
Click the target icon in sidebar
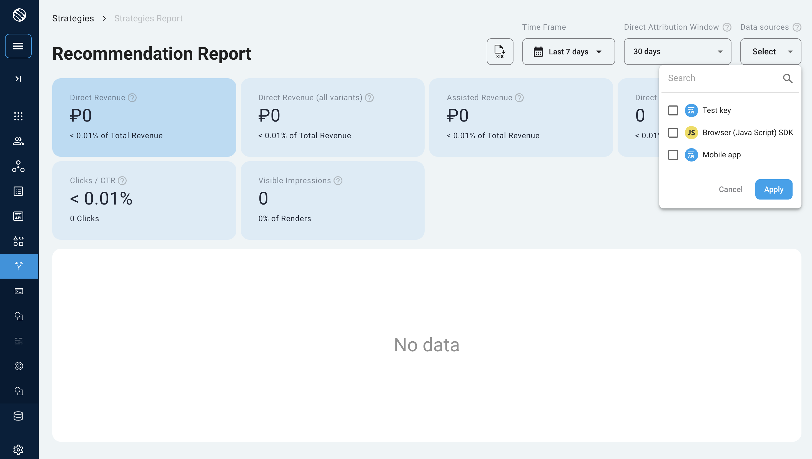point(19,366)
